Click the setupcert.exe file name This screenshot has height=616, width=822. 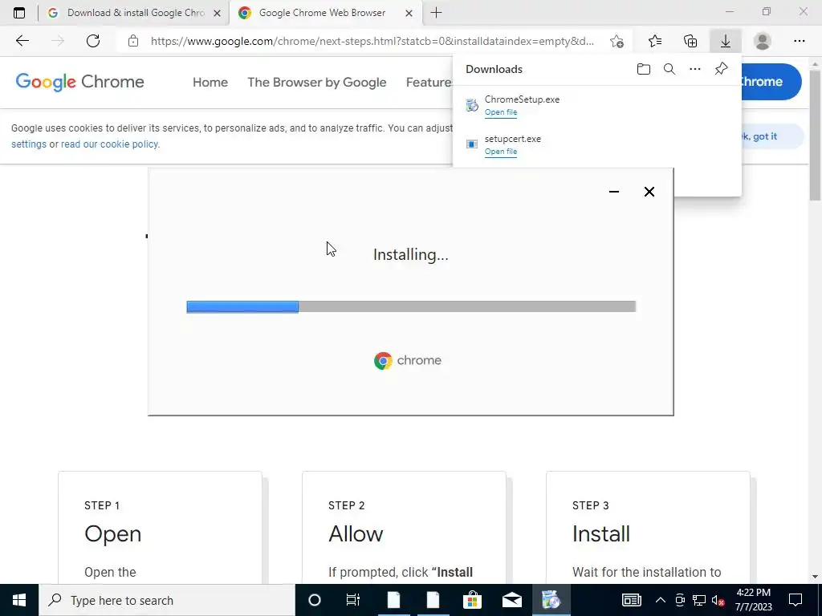pos(513,139)
